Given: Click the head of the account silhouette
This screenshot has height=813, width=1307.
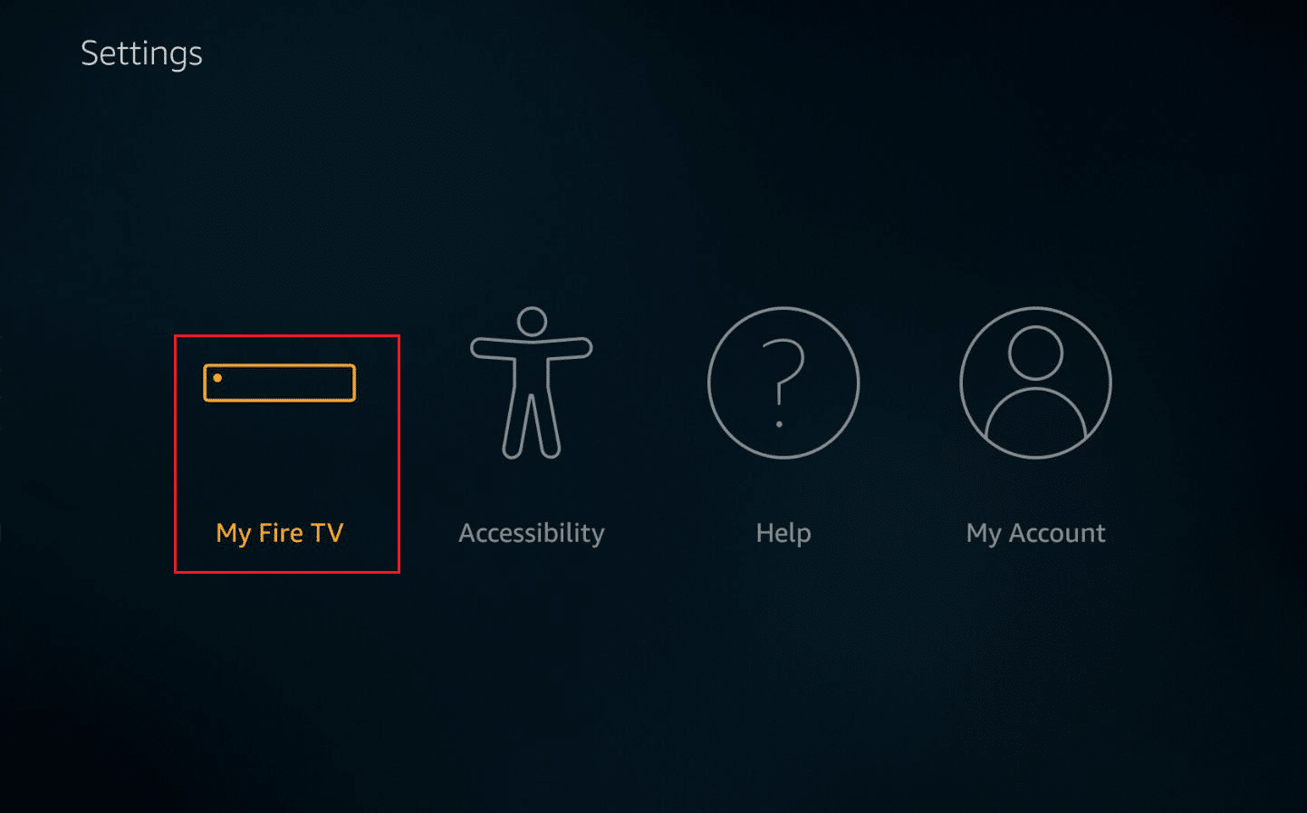Looking at the screenshot, I should pos(1035,353).
